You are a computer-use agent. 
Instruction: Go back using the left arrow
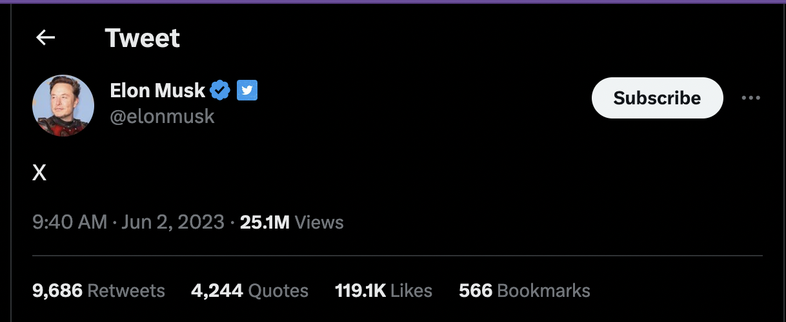point(46,39)
